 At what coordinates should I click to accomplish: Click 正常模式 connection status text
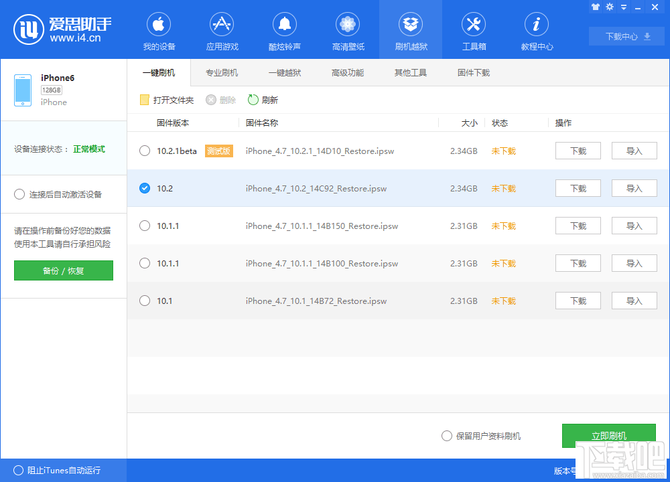click(x=89, y=149)
